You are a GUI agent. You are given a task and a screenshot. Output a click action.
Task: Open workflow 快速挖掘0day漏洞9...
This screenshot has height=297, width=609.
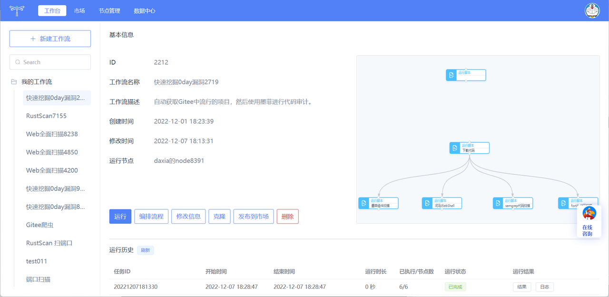57,188
